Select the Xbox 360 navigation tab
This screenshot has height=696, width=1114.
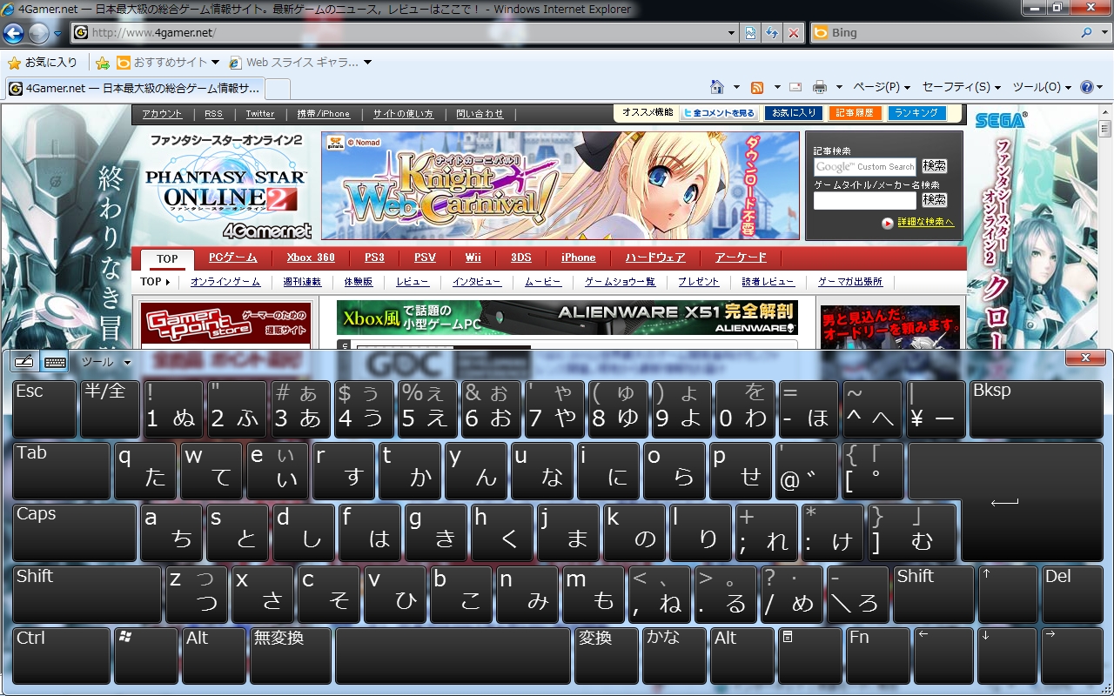click(311, 258)
